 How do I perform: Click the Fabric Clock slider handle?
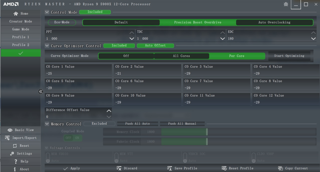tap(207, 142)
